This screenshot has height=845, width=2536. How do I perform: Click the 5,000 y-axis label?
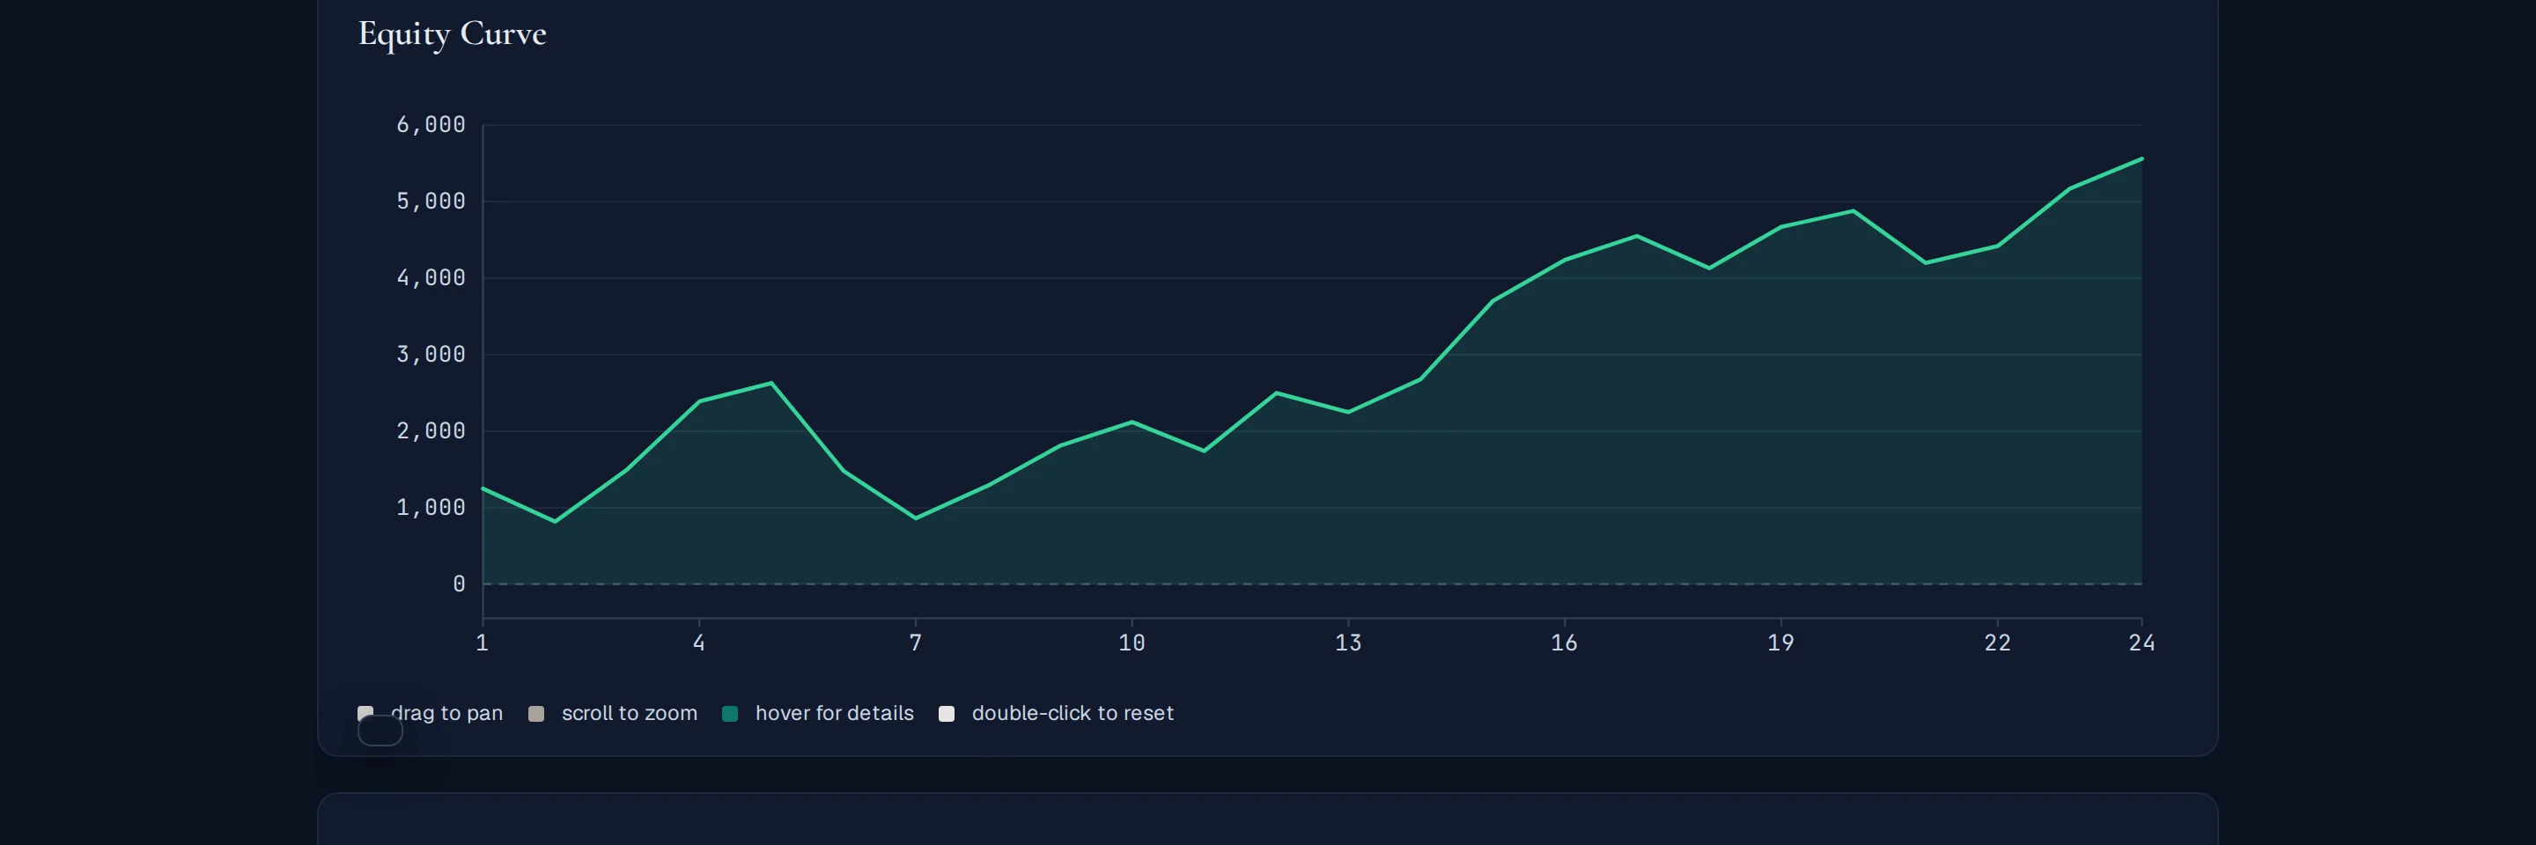point(431,202)
